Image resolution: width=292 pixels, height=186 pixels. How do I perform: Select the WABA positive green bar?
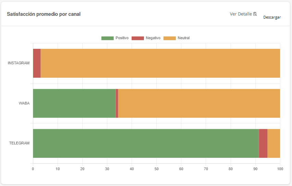point(74,103)
